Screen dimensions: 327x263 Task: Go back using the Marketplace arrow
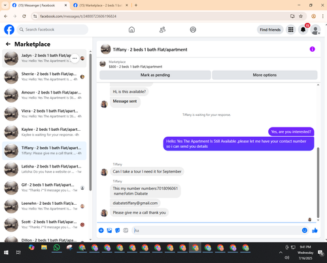click(9, 44)
